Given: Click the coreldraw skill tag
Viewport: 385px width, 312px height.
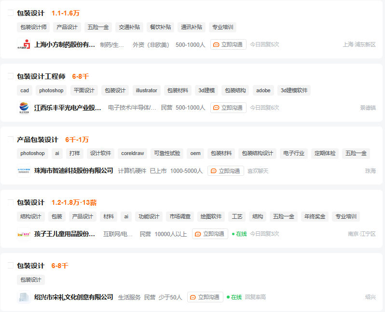Looking at the screenshot, I should tap(132, 154).
